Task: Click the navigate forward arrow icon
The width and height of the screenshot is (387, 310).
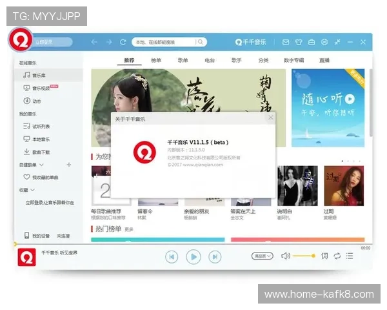Action: pyautogui.click(x=109, y=42)
